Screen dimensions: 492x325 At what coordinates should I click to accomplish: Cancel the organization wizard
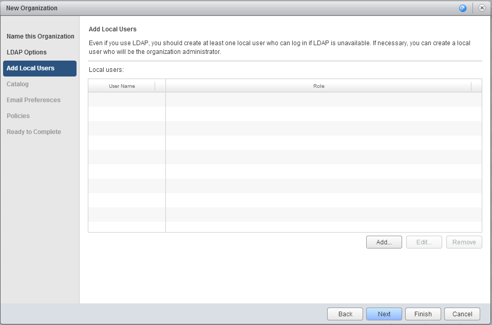[462, 314]
